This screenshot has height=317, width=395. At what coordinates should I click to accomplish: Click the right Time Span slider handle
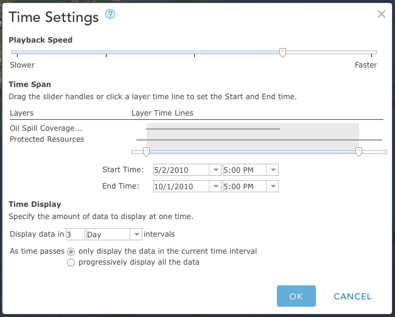[x=358, y=152]
